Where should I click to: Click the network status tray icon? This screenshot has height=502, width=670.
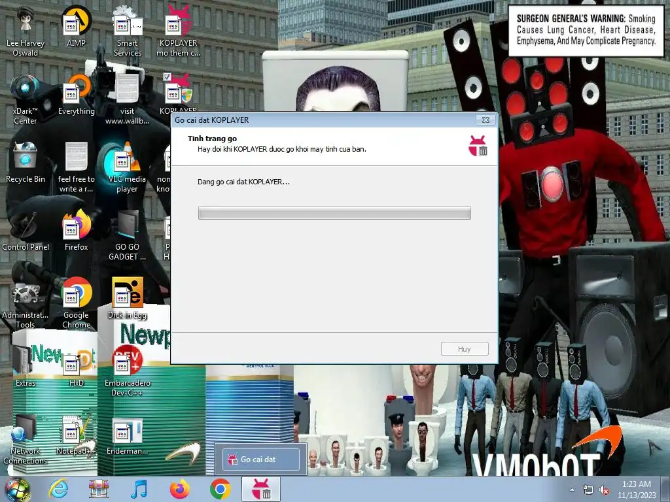click(588, 490)
